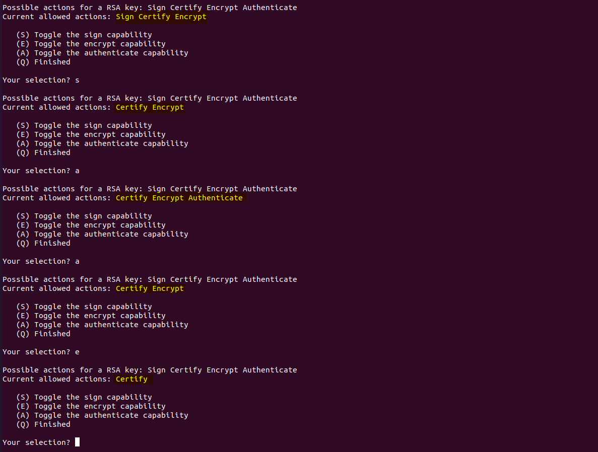Click the typed "e" at the selection prompt
This screenshot has width=598, height=452.
pyautogui.click(x=77, y=352)
